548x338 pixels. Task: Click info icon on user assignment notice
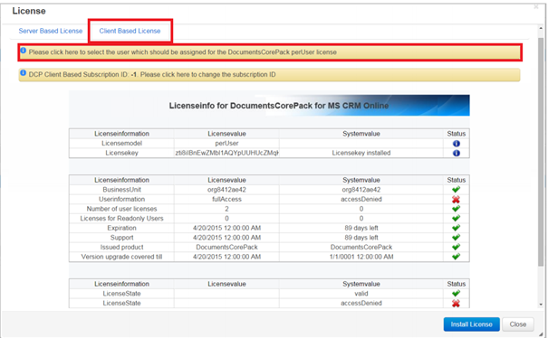(23, 51)
